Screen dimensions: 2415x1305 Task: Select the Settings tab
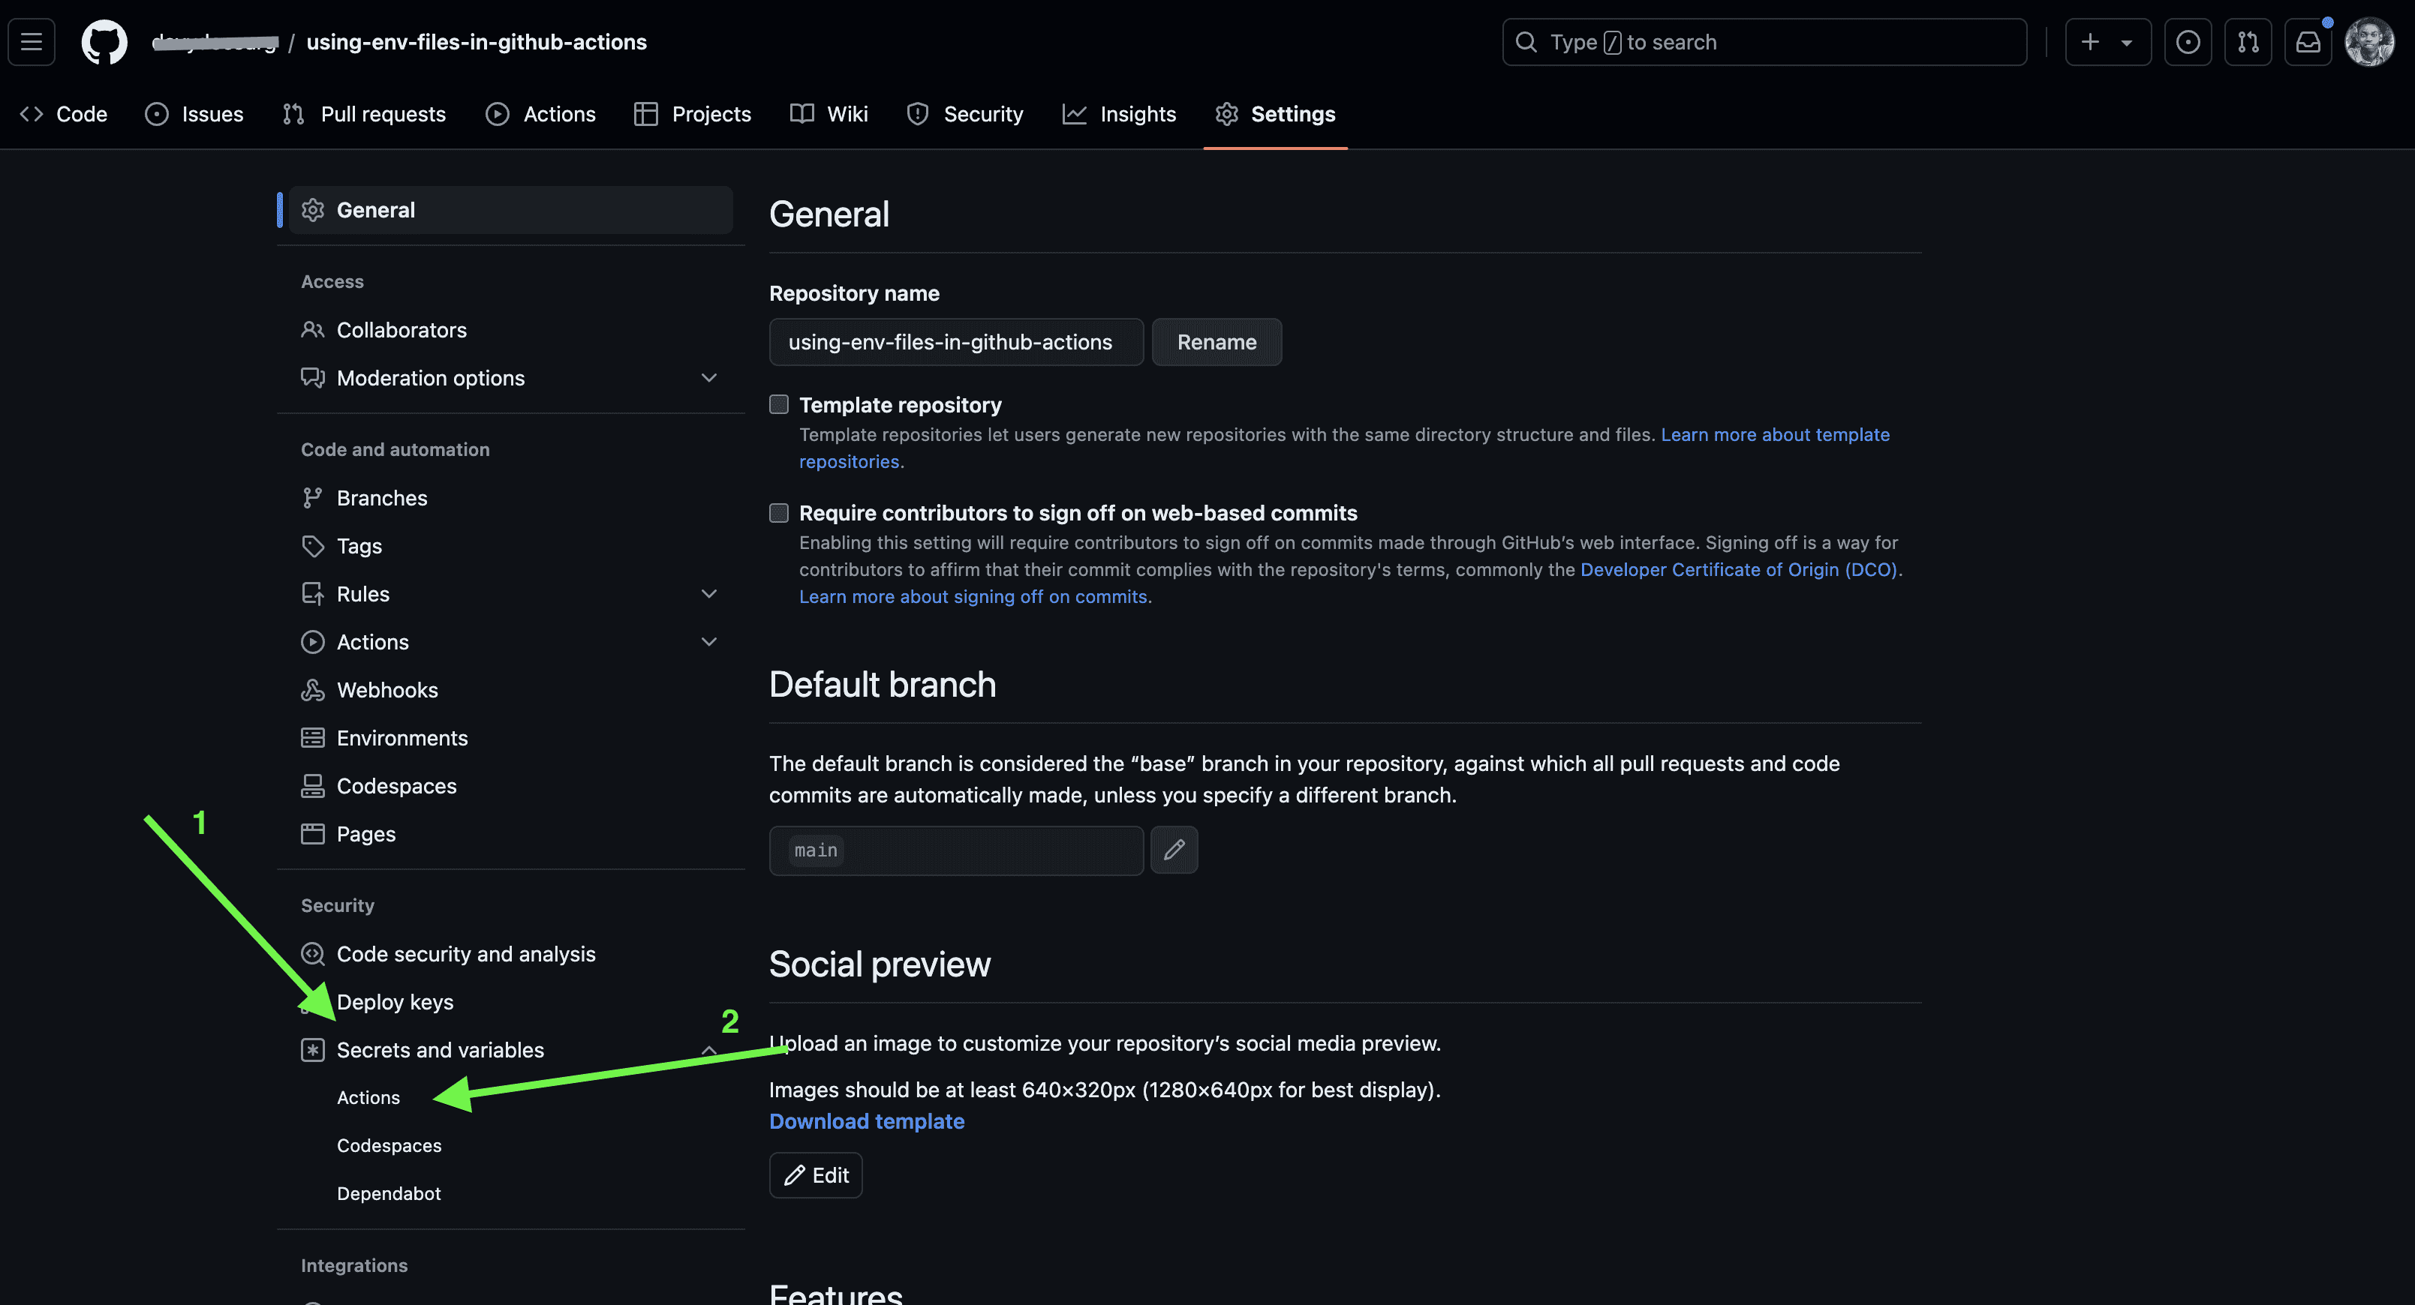pyautogui.click(x=1275, y=114)
